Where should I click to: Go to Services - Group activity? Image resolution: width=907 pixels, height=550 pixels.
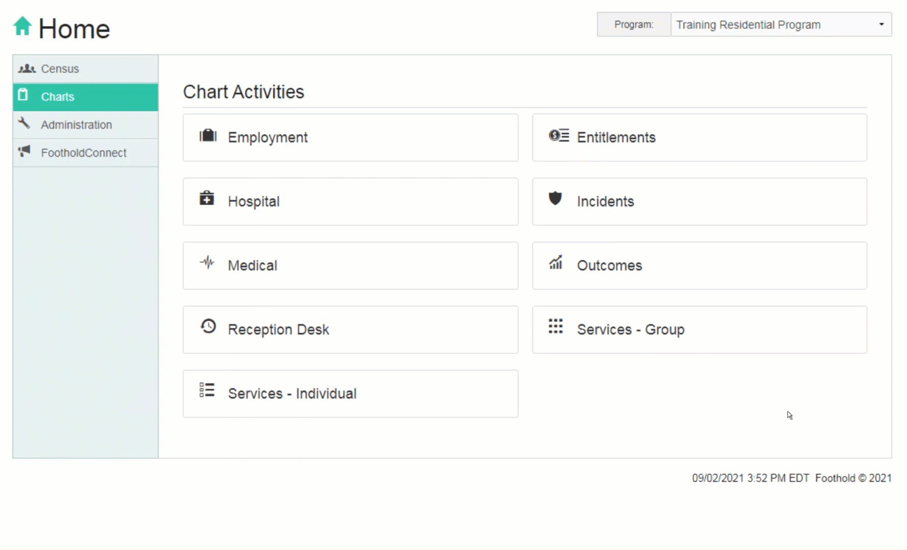(699, 330)
